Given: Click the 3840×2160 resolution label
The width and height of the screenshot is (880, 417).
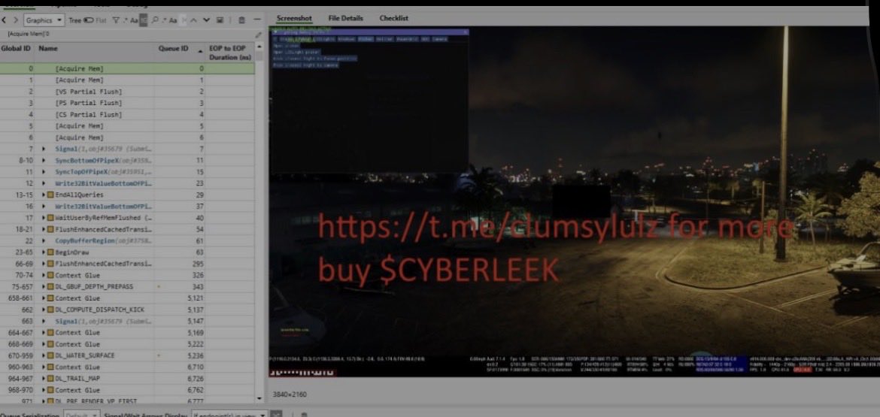Looking at the screenshot, I should pos(290,394).
